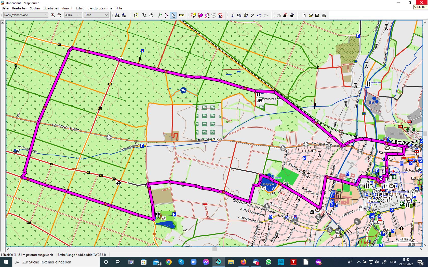Open Firefox from the Windows taskbar
Image resolution: width=428 pixels, height=267 pixels.
click(x=244, y=262)
